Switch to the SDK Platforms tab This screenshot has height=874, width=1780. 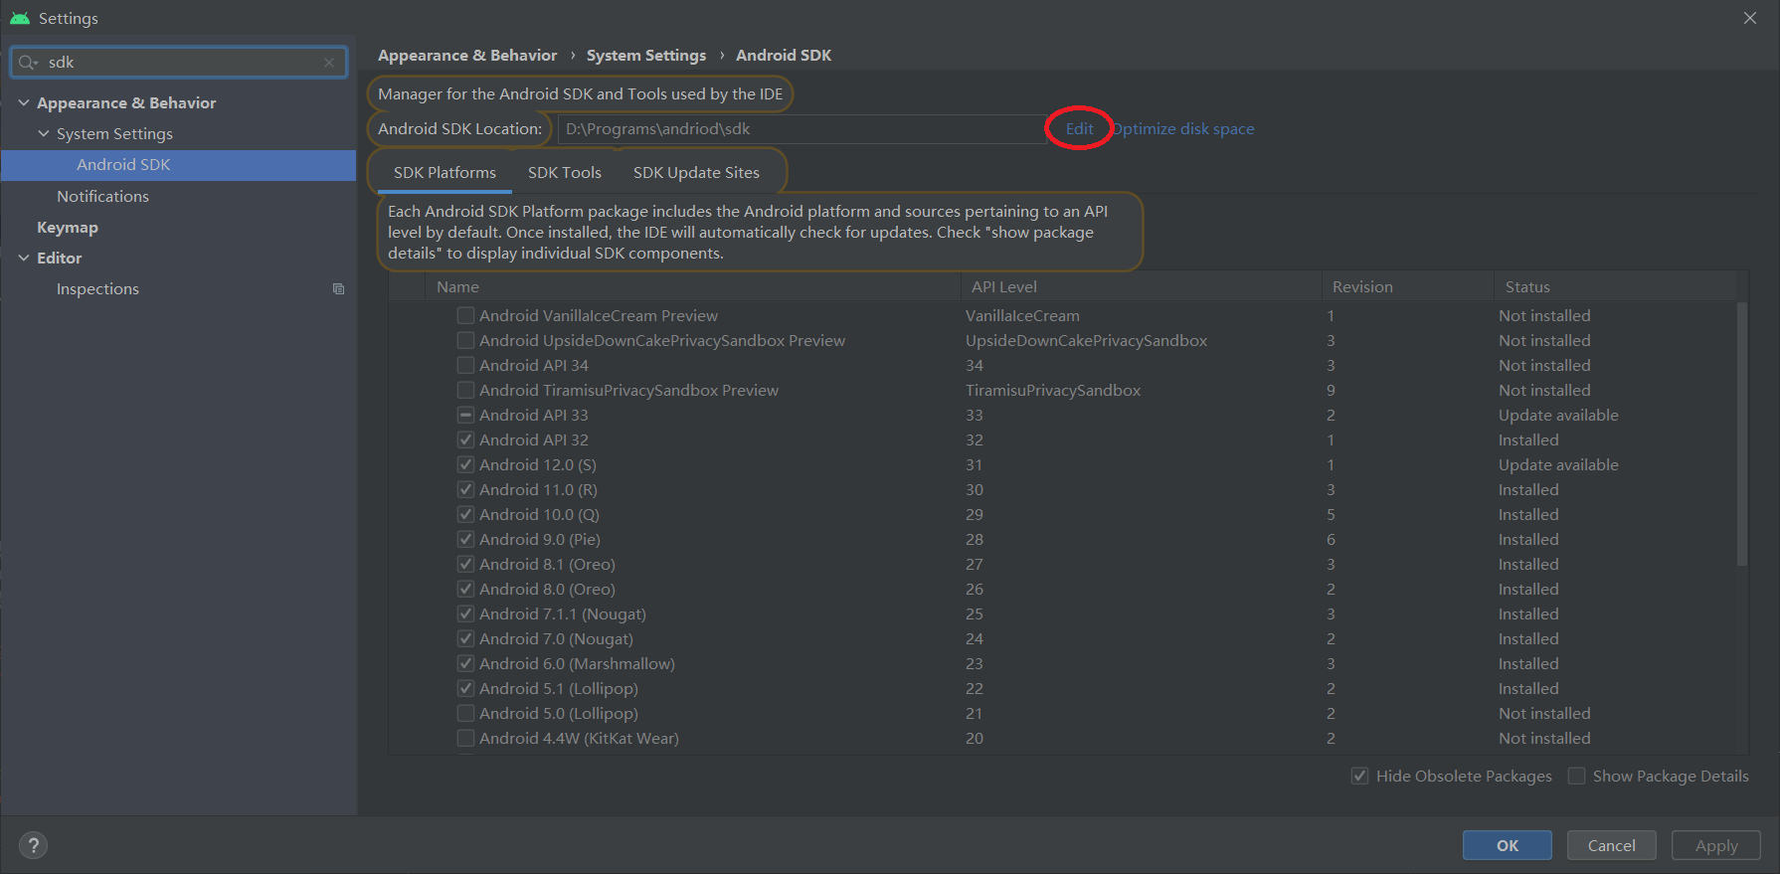click(445, 172)
